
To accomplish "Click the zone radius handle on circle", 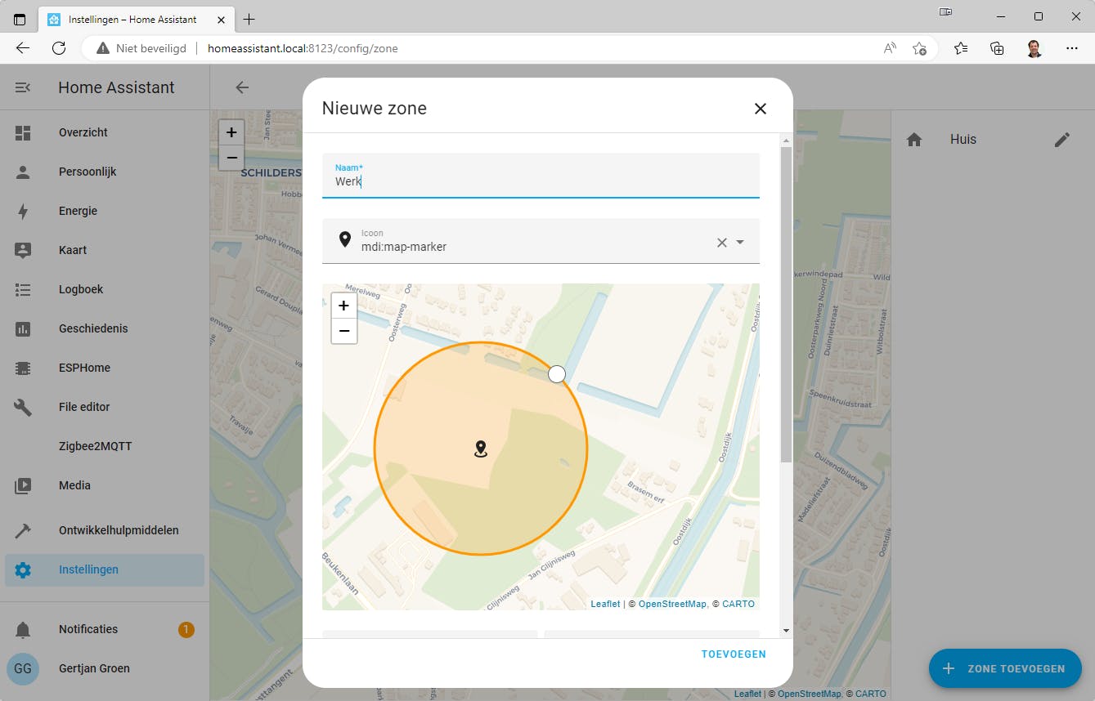I will (557, 374).
